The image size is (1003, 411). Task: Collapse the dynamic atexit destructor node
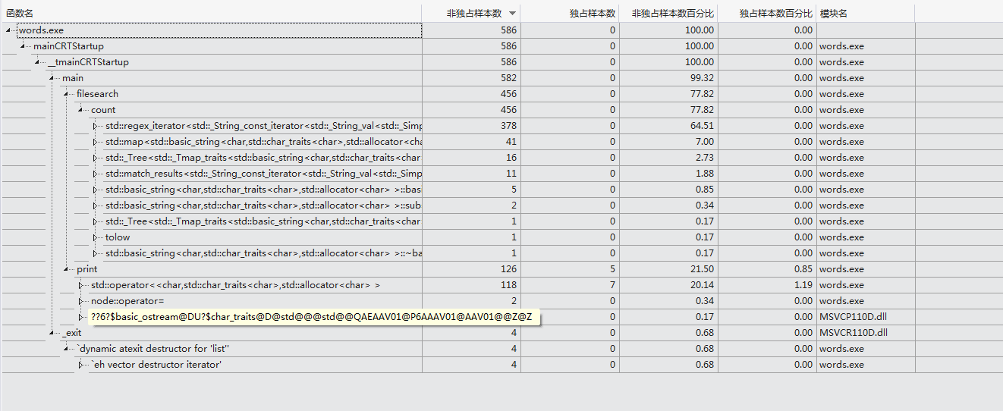pos(66,349)
